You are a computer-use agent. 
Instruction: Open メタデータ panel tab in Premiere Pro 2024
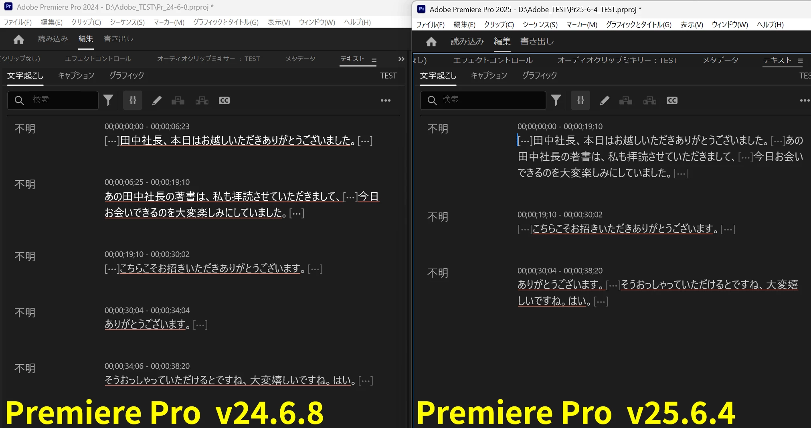point(300,59)
